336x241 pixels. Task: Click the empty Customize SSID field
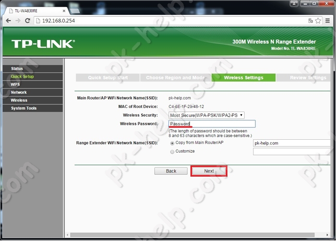(x=292, y=152)
